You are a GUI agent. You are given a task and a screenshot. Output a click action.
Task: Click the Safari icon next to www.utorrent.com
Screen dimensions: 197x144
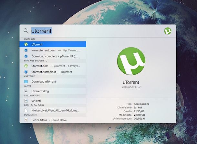click(26, 50)
